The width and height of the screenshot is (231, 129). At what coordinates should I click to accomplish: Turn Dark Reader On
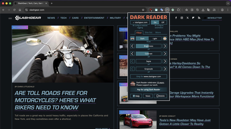pos(155,22)
